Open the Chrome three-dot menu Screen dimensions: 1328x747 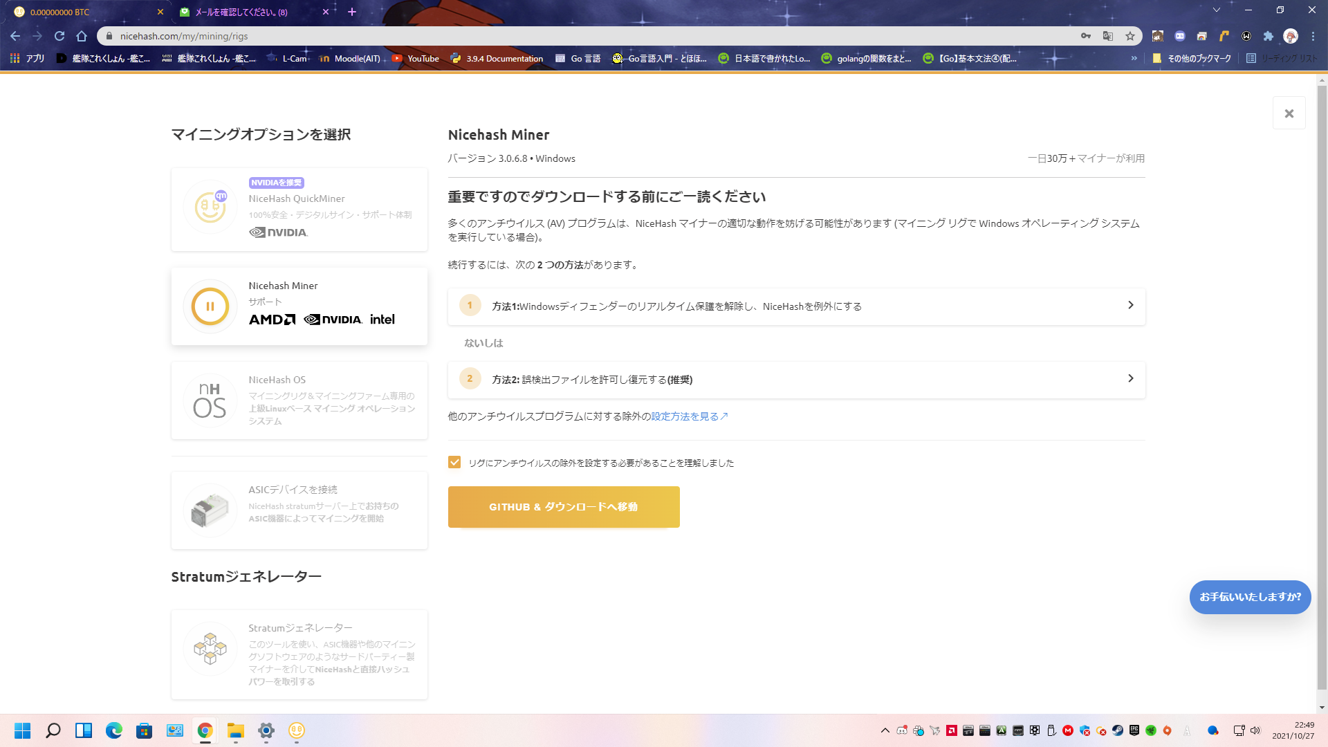click(1313, 35)
